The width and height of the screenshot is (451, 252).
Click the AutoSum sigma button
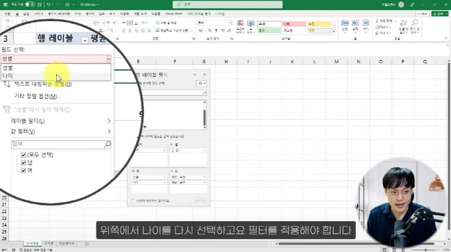pyautogui.click(x=385, y=21)
